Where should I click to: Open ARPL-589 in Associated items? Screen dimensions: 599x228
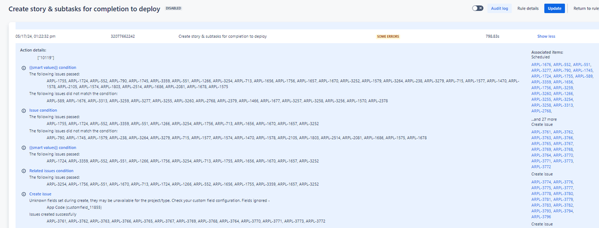tap(584, 76)
